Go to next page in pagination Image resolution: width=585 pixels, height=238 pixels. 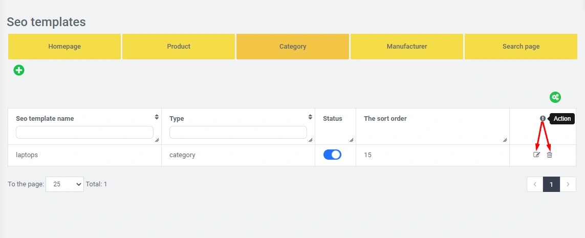[568, 184]
